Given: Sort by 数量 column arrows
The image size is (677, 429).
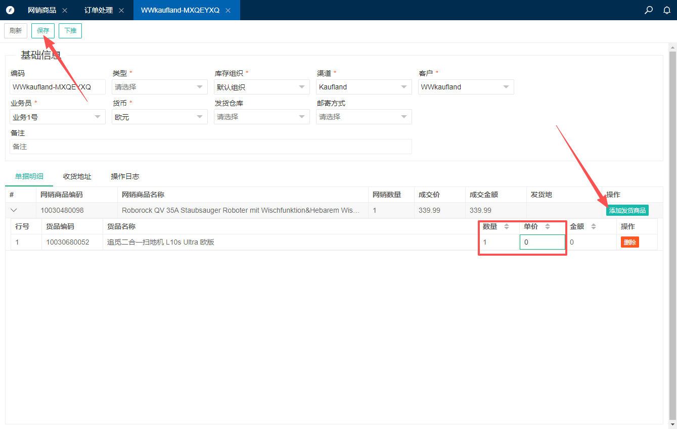Looking at the screenshot, I should click(507, 226).
